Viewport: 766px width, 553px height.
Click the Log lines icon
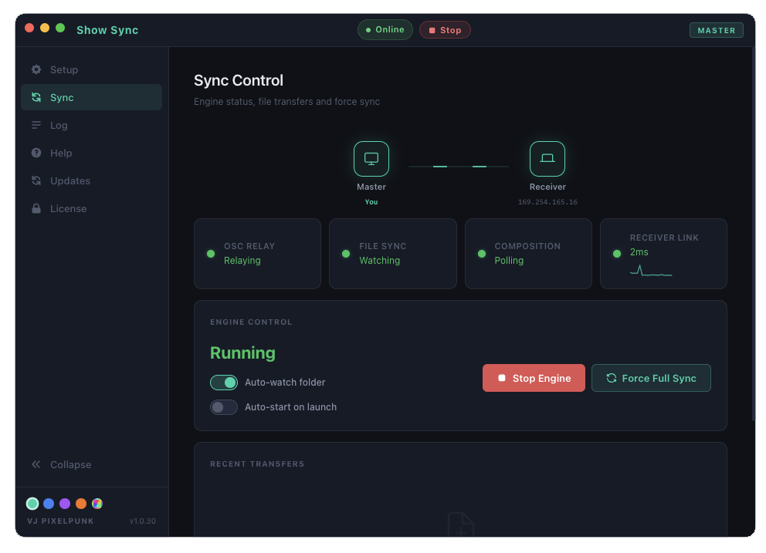pyautogui.click(x=36, y=125)
